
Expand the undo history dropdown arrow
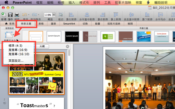[x=29, y=14]
